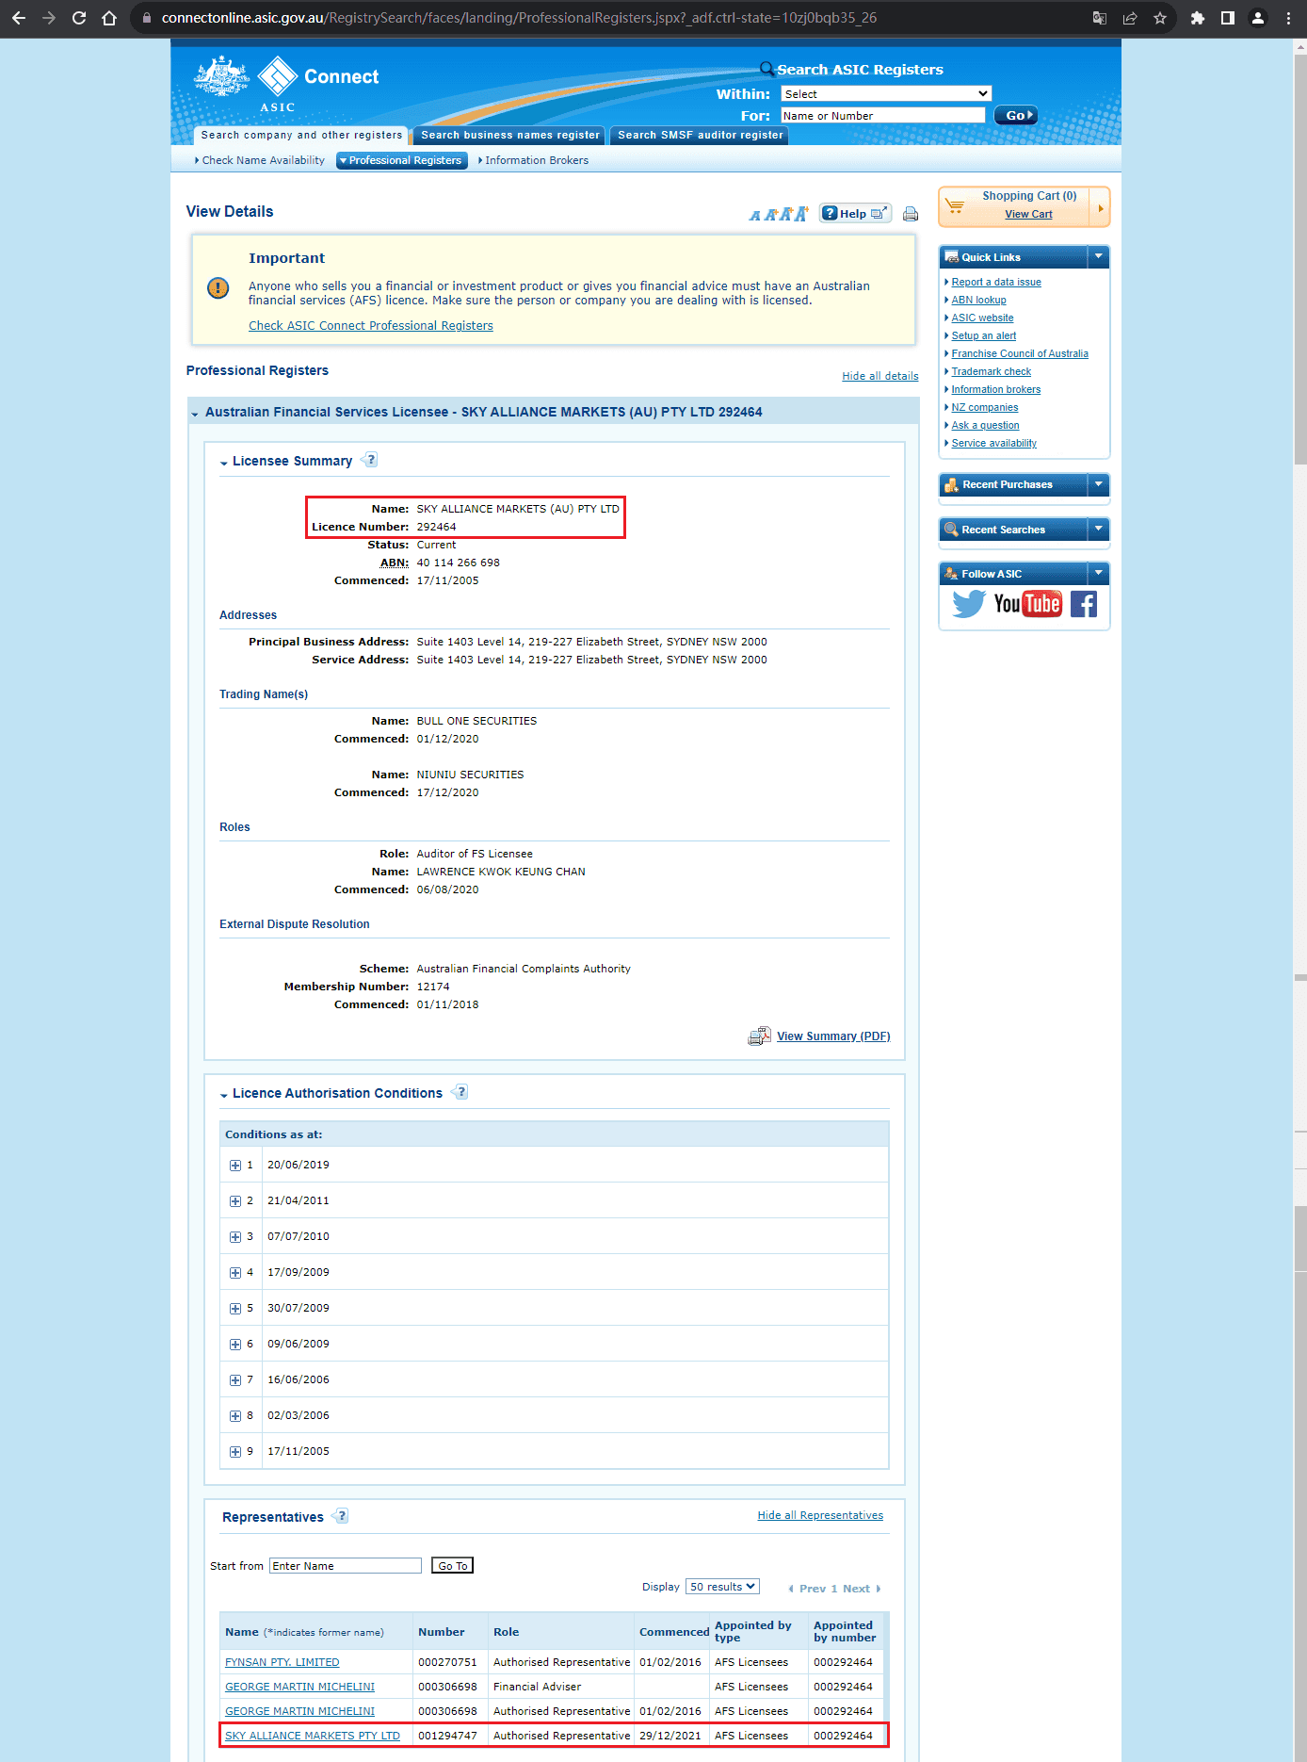
Task: Open the Twitter follow icon
Action: [968, 604]
